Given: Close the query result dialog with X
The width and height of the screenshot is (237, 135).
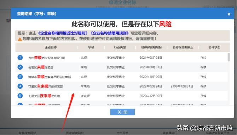Looking at the screenshot, I should pos(229,14).
